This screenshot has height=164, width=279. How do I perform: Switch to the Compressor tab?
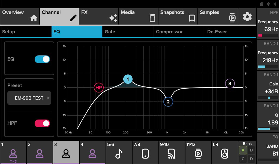click(x=179, y=32)
